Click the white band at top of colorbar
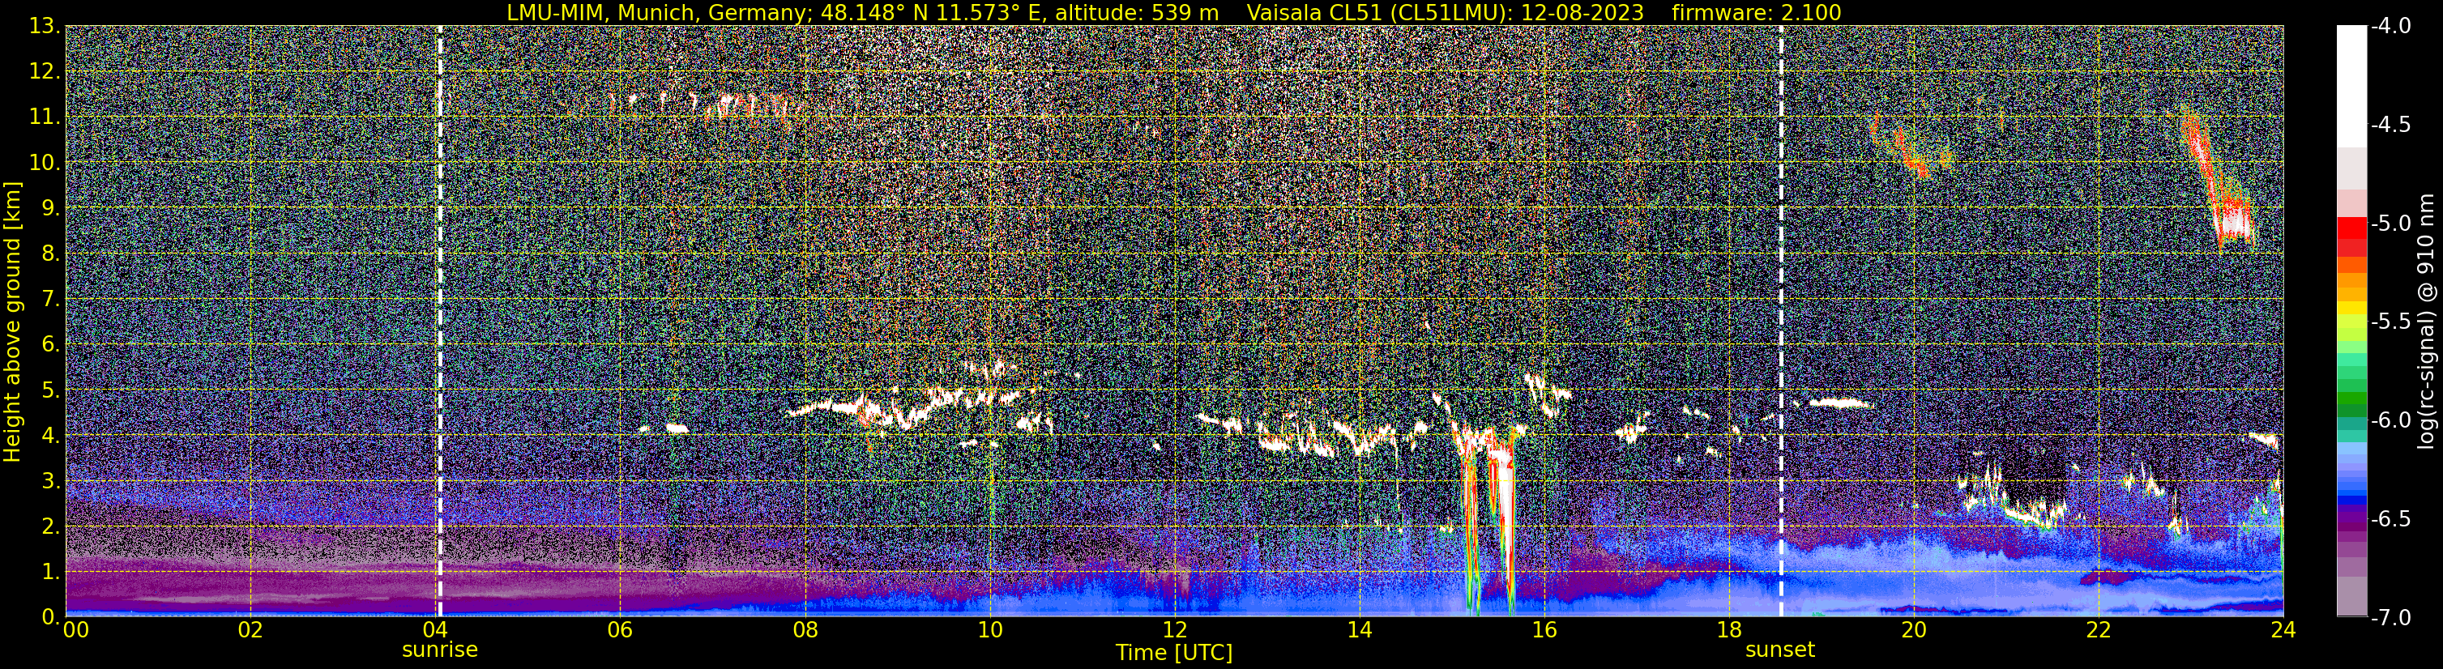This screenshot has height=669, width=2443. pos(2351,85)
